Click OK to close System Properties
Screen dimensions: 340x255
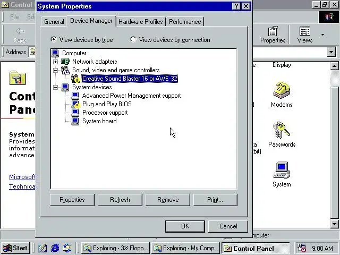click(x=185, y=226)
